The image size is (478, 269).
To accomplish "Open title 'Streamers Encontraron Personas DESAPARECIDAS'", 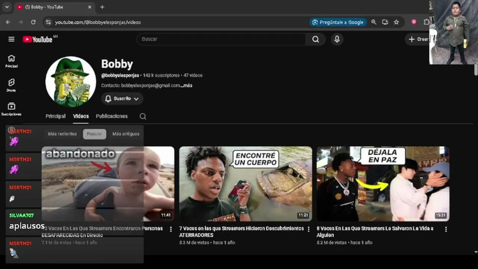I will pyautogui.click(x=102, y=232).
